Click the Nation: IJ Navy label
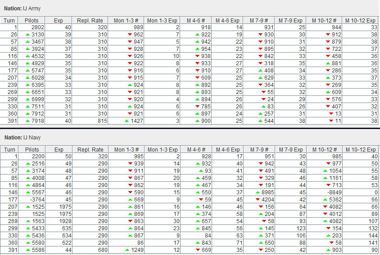 click(23, 138)
